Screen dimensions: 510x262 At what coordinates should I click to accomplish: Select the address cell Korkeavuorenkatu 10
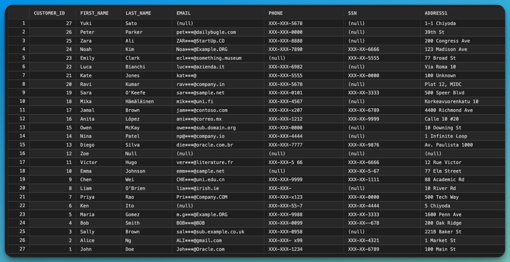[x=451, y=102]
